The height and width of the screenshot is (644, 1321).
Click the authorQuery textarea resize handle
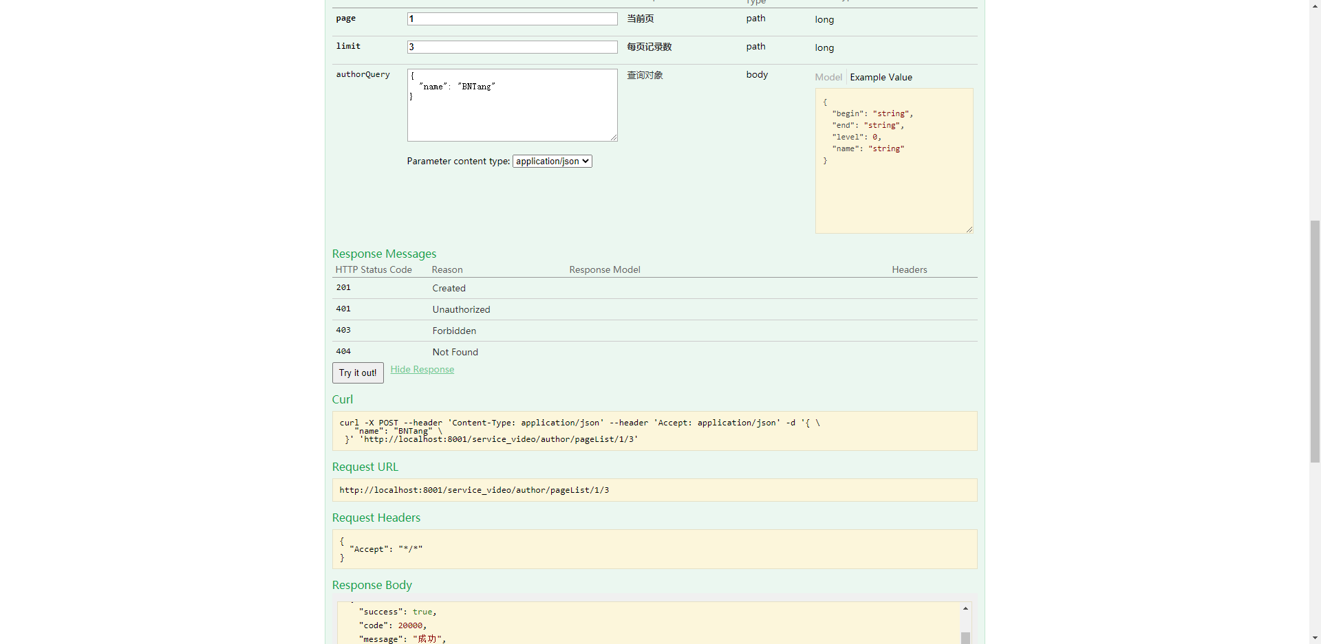pyautogui.click(x=614, y=137)
